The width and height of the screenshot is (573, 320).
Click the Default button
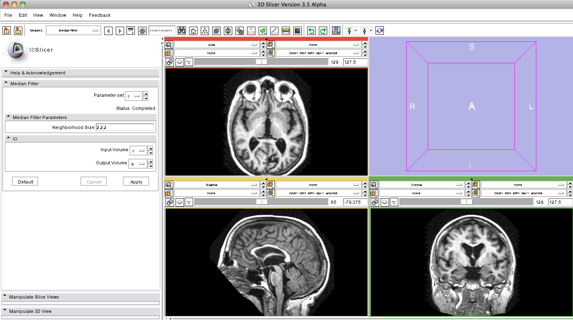tap(25, 181)
